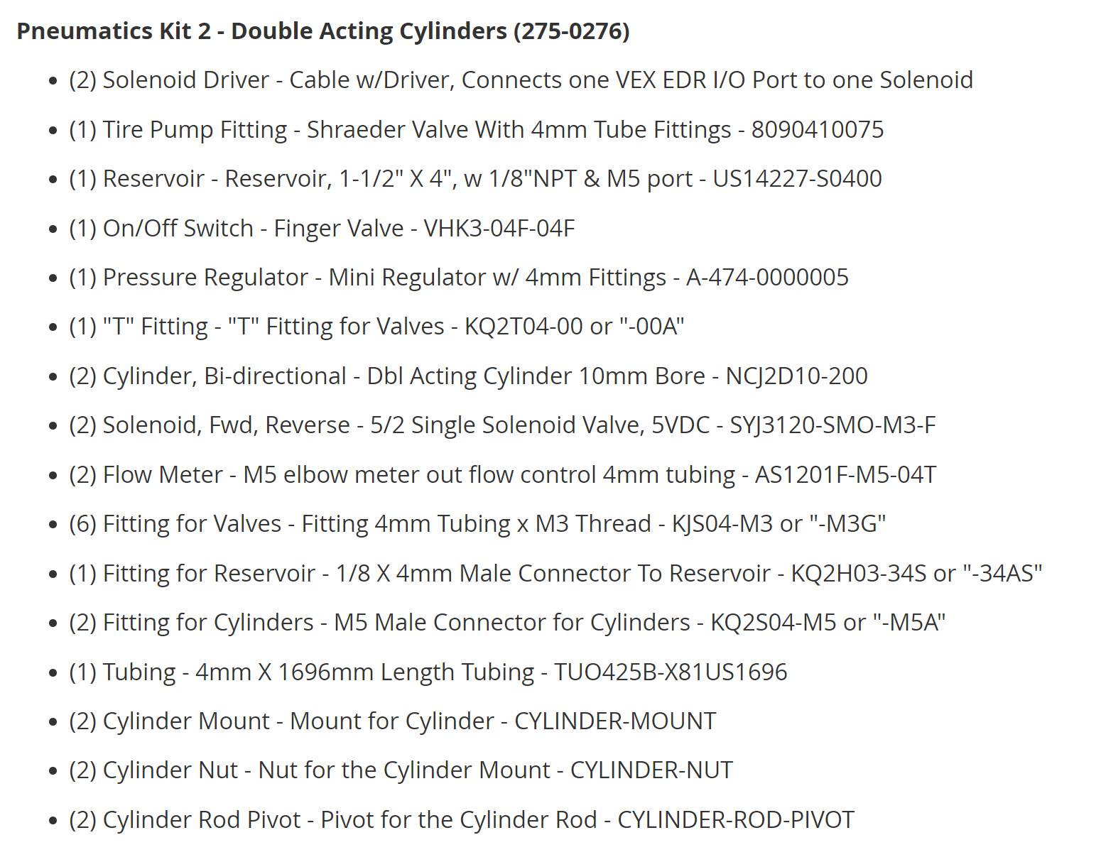Click the Cylinder Nut list item
The image size is (1101, 862).
point(400,770)
